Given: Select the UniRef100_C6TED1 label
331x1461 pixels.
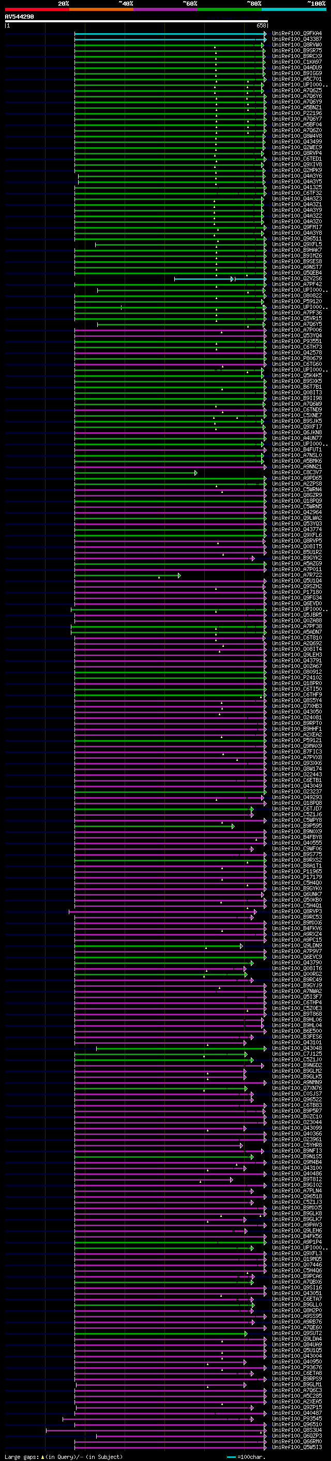Looking at the screenshot, I should point(297,159).
